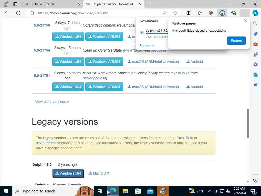Open File Explorer from taskbar
Viewport: 261px width, 196px height.
[125, 191]
